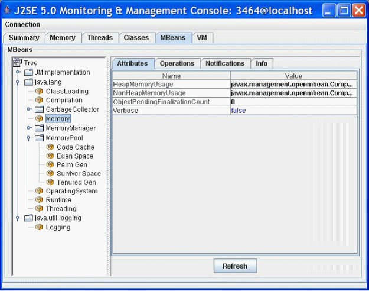Expand the MemoryManager node handle

point(29,128)
